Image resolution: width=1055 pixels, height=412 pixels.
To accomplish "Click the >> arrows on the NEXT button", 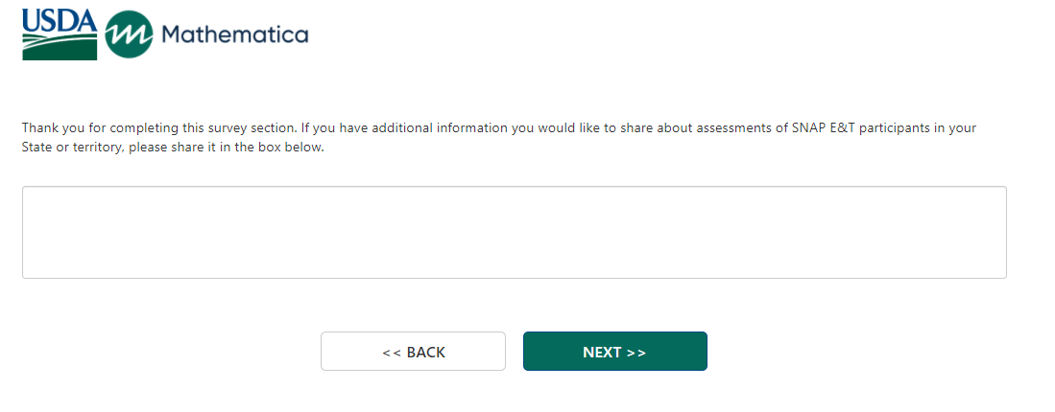I will pyautogui.click(x=635, y=353).
